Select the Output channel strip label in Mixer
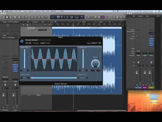This screenshot has height=122, width=162. click(x=151, y=87)
